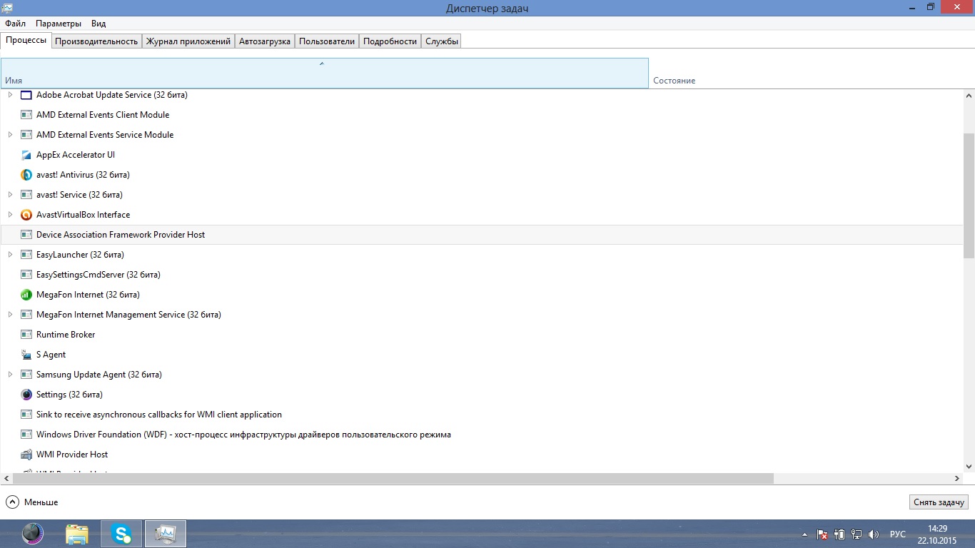The height and width of the screenshot is (548, 975).
Task: Select the Runtime Broker row text
Action: (x=66, y=335)
